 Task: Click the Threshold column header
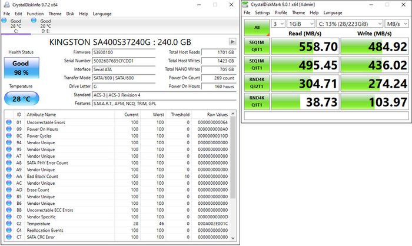click(x=179, y=114)
